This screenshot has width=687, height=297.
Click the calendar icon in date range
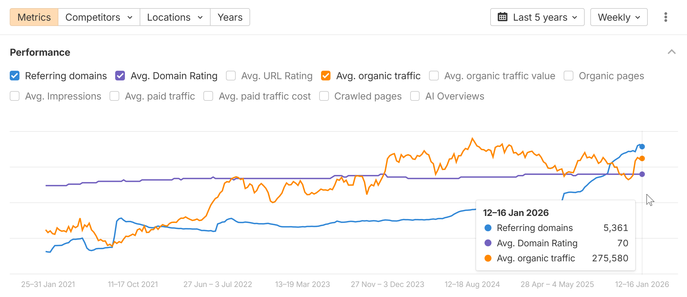(x=502, y=17)
